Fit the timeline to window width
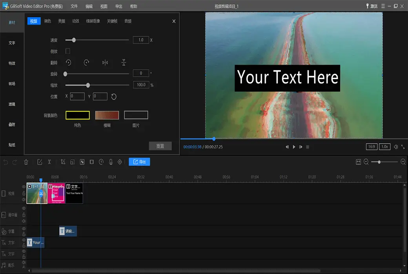This screenshot has width=408, height=274. 358,162
